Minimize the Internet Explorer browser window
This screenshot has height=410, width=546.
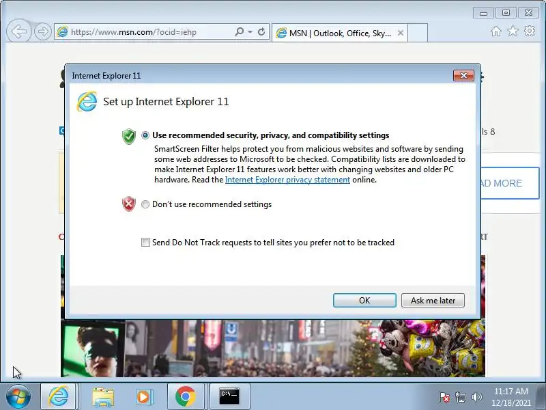point(483,13)
